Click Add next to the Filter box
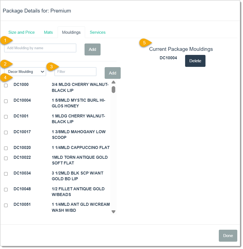The image size is (243, 249). click(x=113, y=73)
